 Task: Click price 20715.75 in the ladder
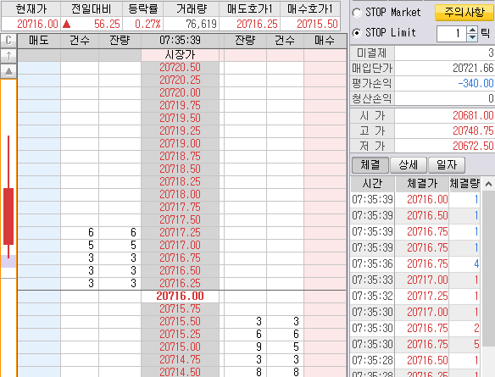click(180, 309)
